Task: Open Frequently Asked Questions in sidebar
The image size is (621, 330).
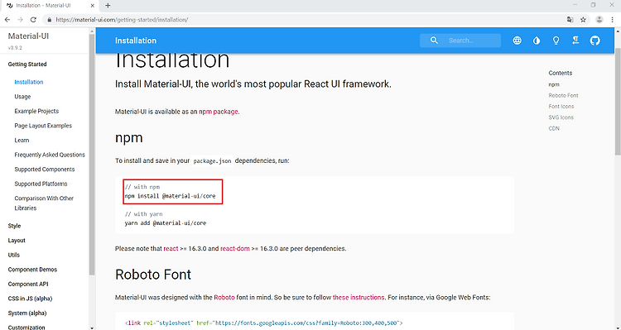Action: [50, 155]
